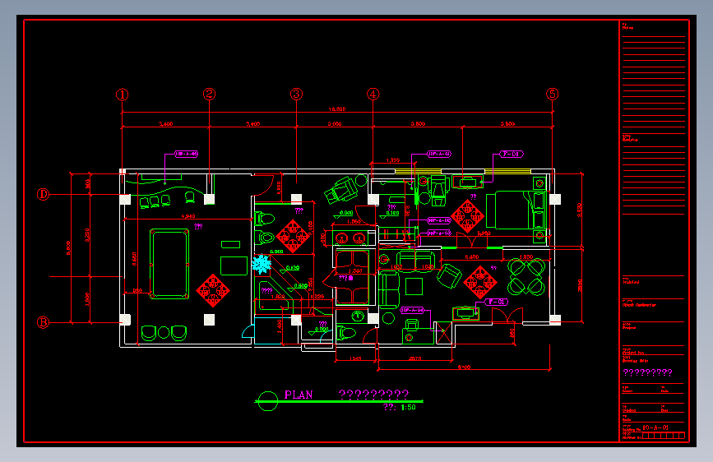Pick the row grid bubble B
This screenshot has height=462, width=713.
[44, 322]
